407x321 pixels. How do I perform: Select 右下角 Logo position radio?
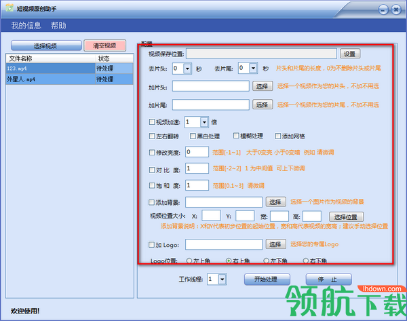point(306,260)
